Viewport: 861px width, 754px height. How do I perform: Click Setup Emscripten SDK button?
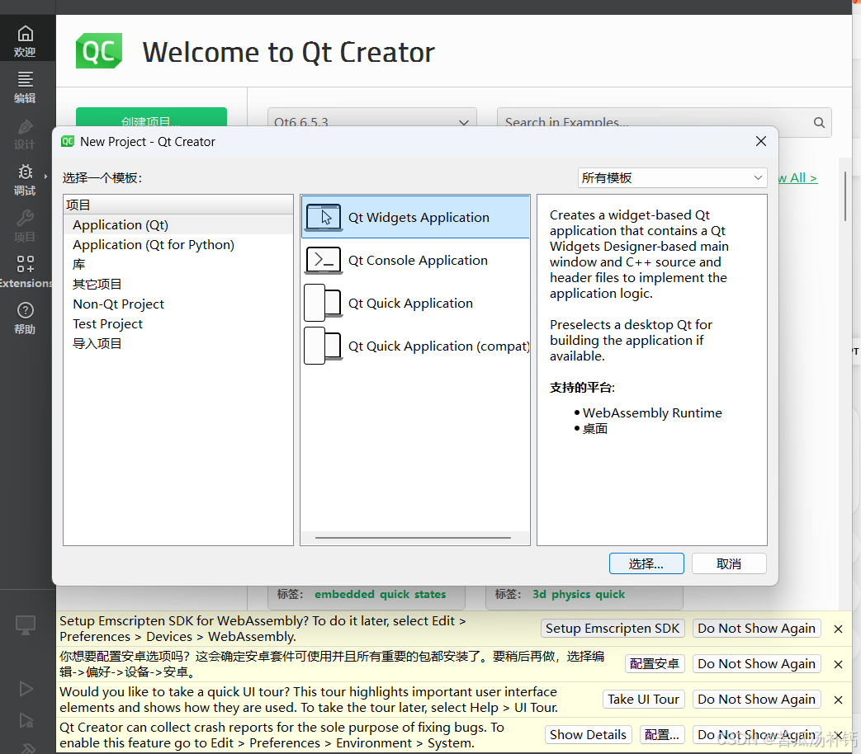coord(613,629)
